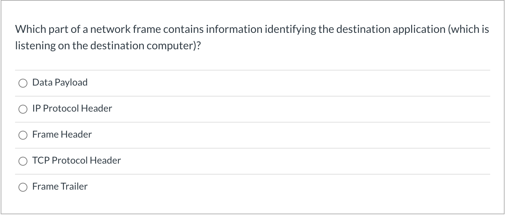The image size is (508, 217).
Task: Click the Data Payload answer label
Action: pos(60,82)
